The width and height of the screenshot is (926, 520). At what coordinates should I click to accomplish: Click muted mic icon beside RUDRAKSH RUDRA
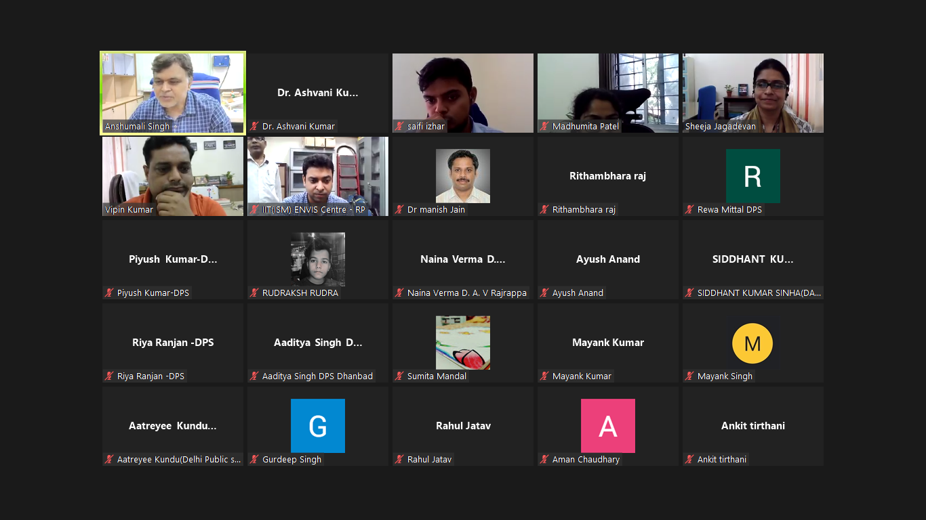(x=254, y=293)
